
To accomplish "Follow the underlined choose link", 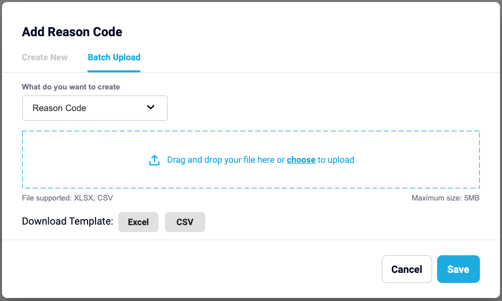I will [301, 160].
